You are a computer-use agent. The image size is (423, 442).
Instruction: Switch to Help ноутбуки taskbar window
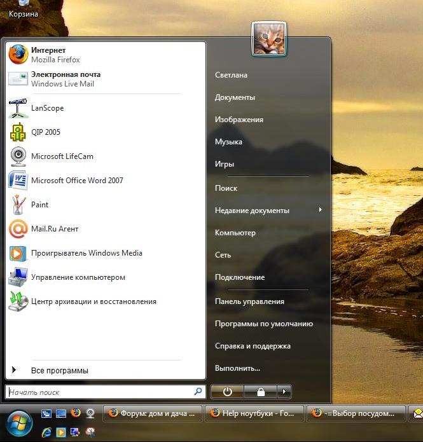254,413
